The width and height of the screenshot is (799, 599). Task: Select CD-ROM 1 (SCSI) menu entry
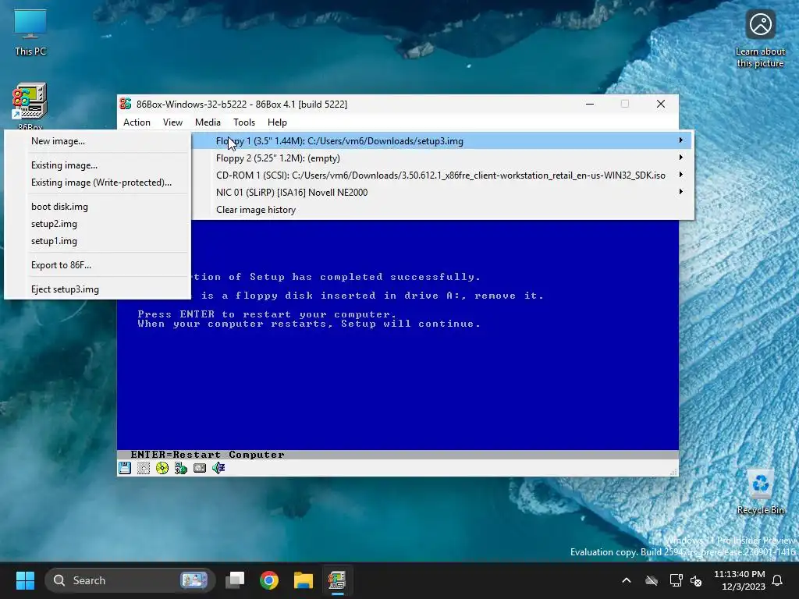(x=442, y=175)
